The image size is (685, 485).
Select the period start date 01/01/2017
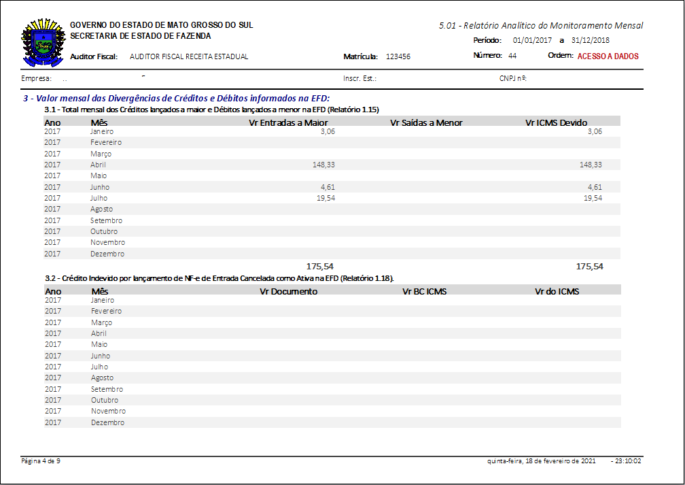pos(533,41)
